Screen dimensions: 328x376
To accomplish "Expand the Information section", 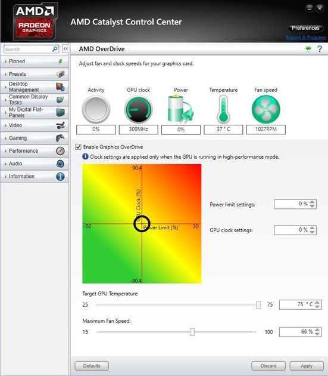I will [x=34, y=176].
